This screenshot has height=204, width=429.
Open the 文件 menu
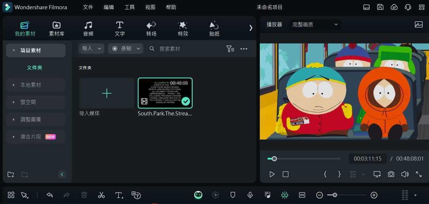pyautogui.click(x=88, y=7)
